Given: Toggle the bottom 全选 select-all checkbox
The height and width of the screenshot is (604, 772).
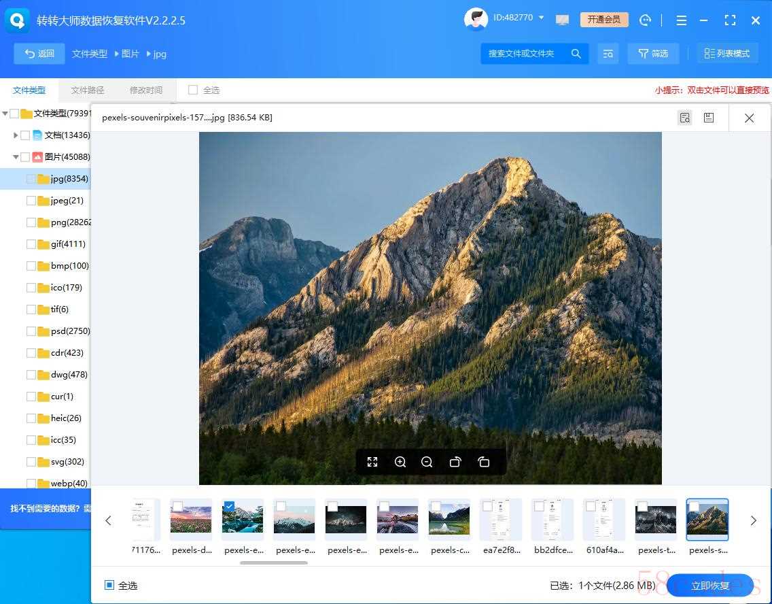Looking at the screenshot, I should click(109, 585).
